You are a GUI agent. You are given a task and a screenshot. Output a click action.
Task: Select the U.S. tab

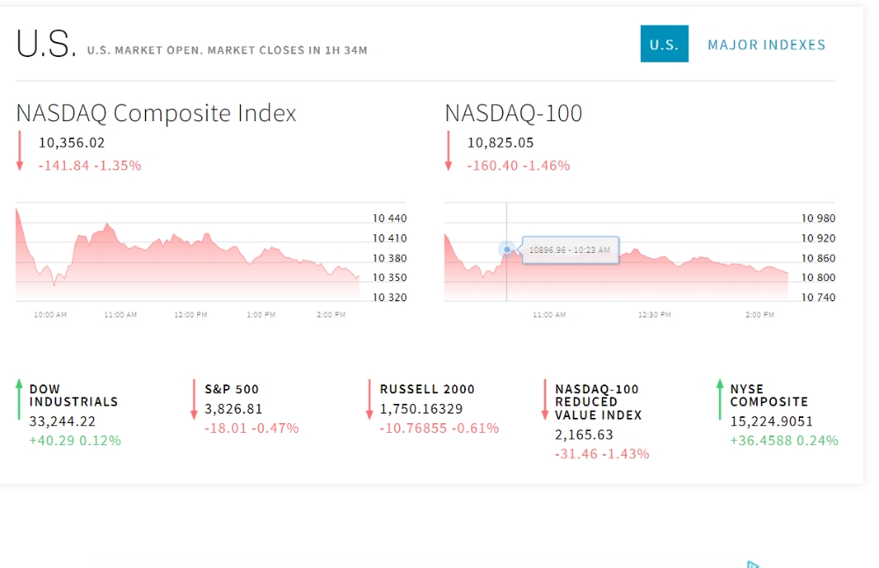click(664, 45)
